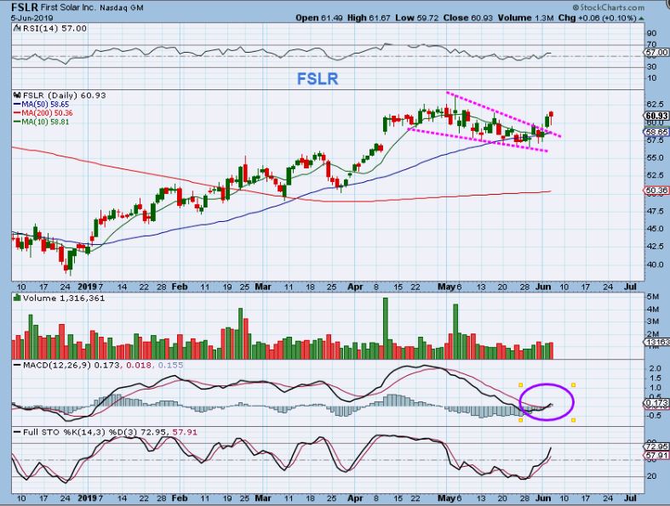670x506 pixels.
Task: Click the black line marker before MACD(12,26,9)
Action: (17, 365)
